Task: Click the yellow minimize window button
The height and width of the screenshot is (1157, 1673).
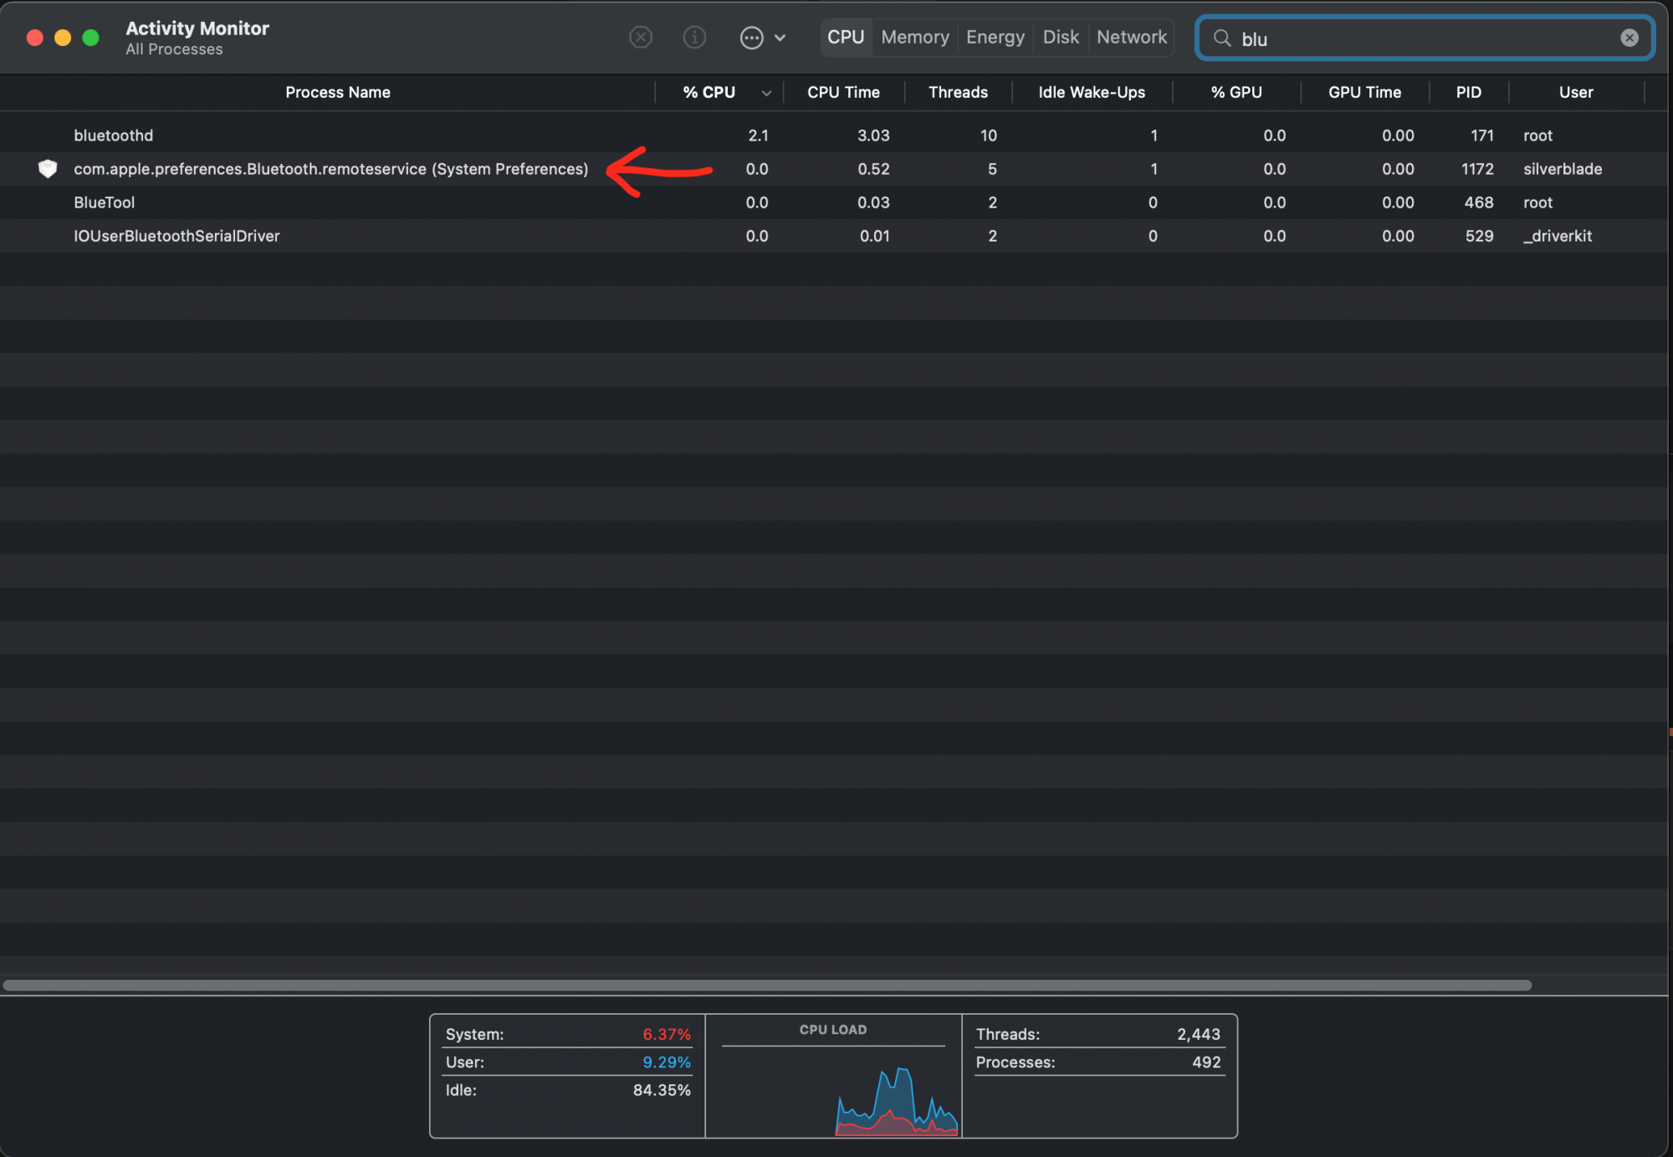Action: tap(63, 38)
